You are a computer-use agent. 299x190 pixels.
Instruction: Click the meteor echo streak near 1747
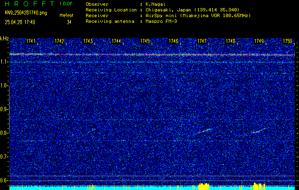tap(205, 131)
